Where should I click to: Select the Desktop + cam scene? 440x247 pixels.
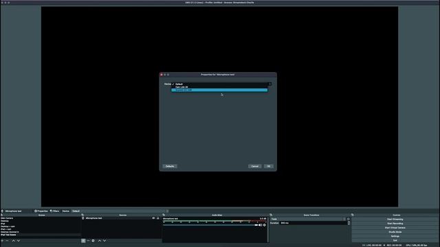pyautogui.click(x=41, y=226)
